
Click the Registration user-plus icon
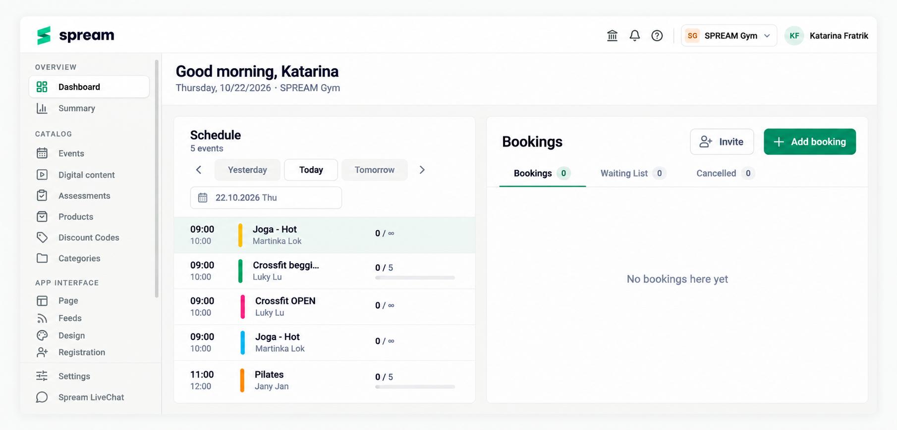coord(42,352)
